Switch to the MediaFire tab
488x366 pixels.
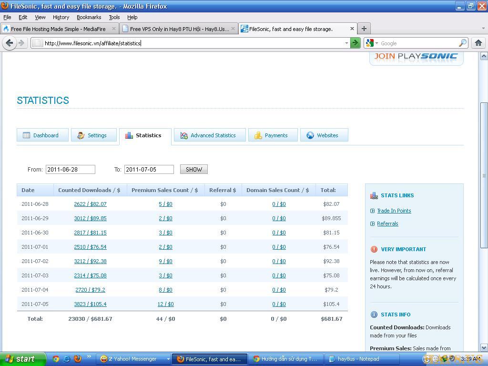(59, 29)
